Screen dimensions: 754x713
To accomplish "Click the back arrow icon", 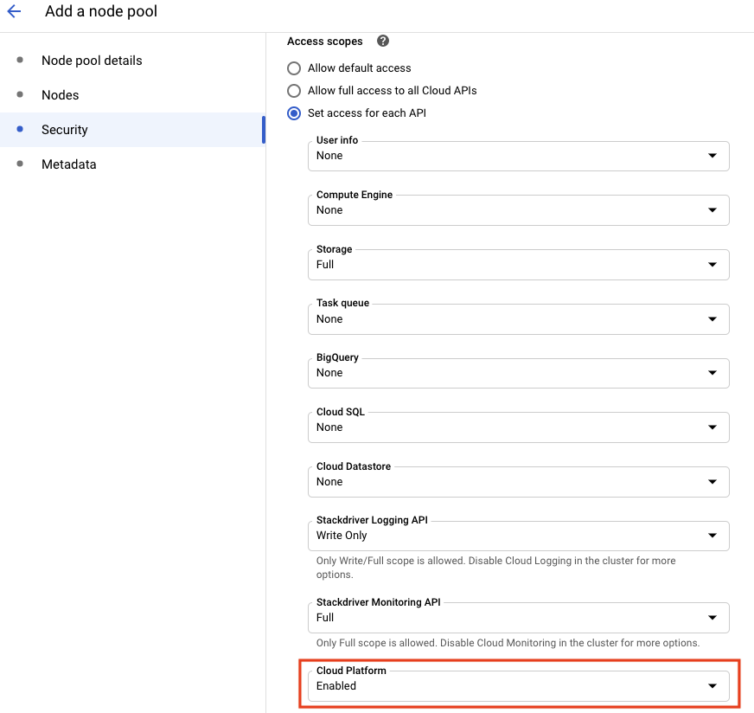I will click(x=14, y=12).
